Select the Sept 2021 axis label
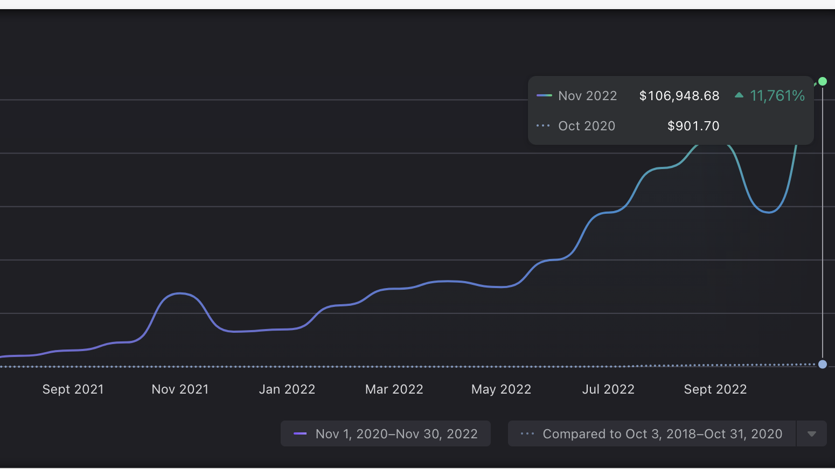This screenshot has height=469, width=835. pyautogui.click(x=73, y=389)
